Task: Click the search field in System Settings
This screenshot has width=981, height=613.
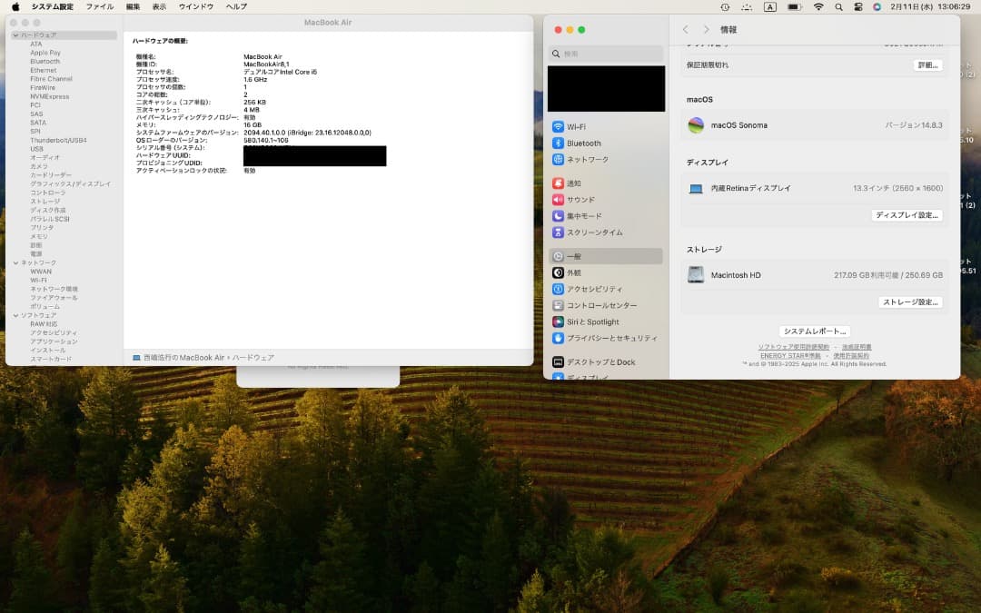Action: (x=607, y=54)
